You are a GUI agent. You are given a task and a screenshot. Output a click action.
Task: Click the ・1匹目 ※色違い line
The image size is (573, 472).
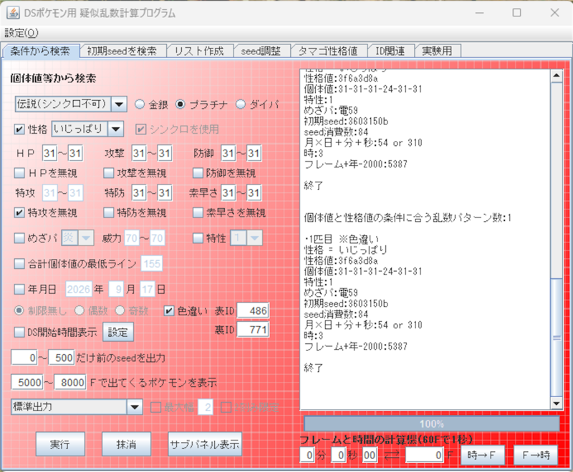click(341, 240)
